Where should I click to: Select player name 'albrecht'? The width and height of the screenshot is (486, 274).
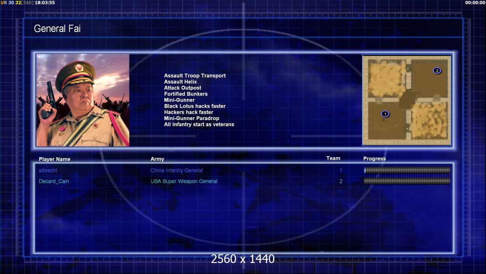(48, 170)
